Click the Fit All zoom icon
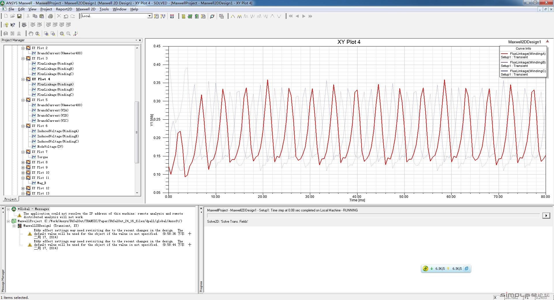The image size is (554, 300). [62, 33]
